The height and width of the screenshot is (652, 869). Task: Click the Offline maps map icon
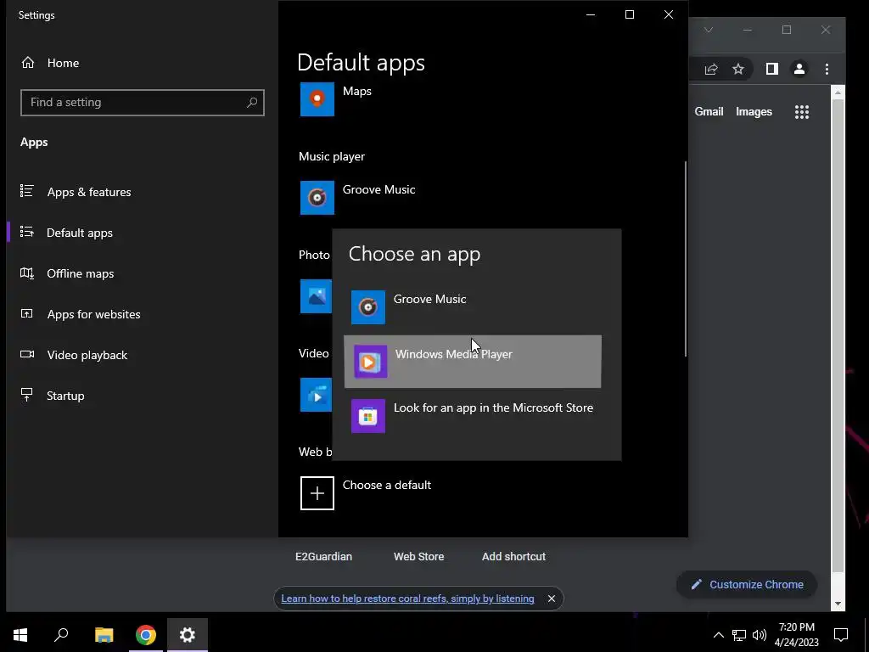pos(26,273)
